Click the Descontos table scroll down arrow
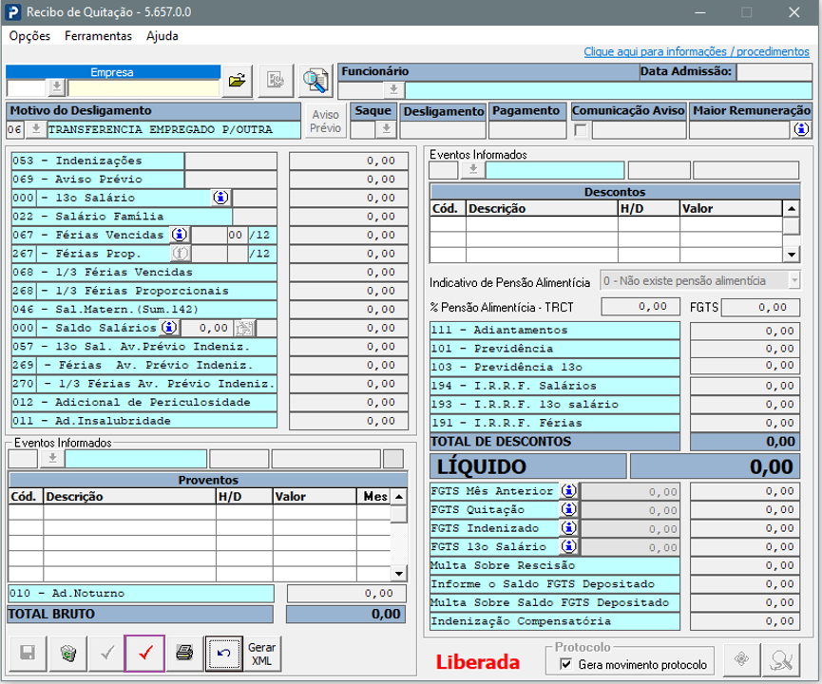 click(x=791, y=255)
